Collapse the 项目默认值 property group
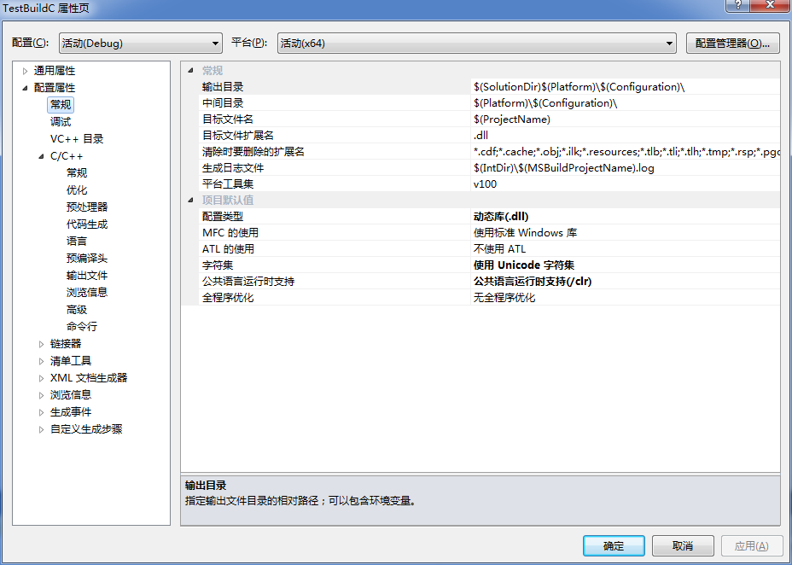The height and width of the screenshot is (565, 792). [190, 200]
